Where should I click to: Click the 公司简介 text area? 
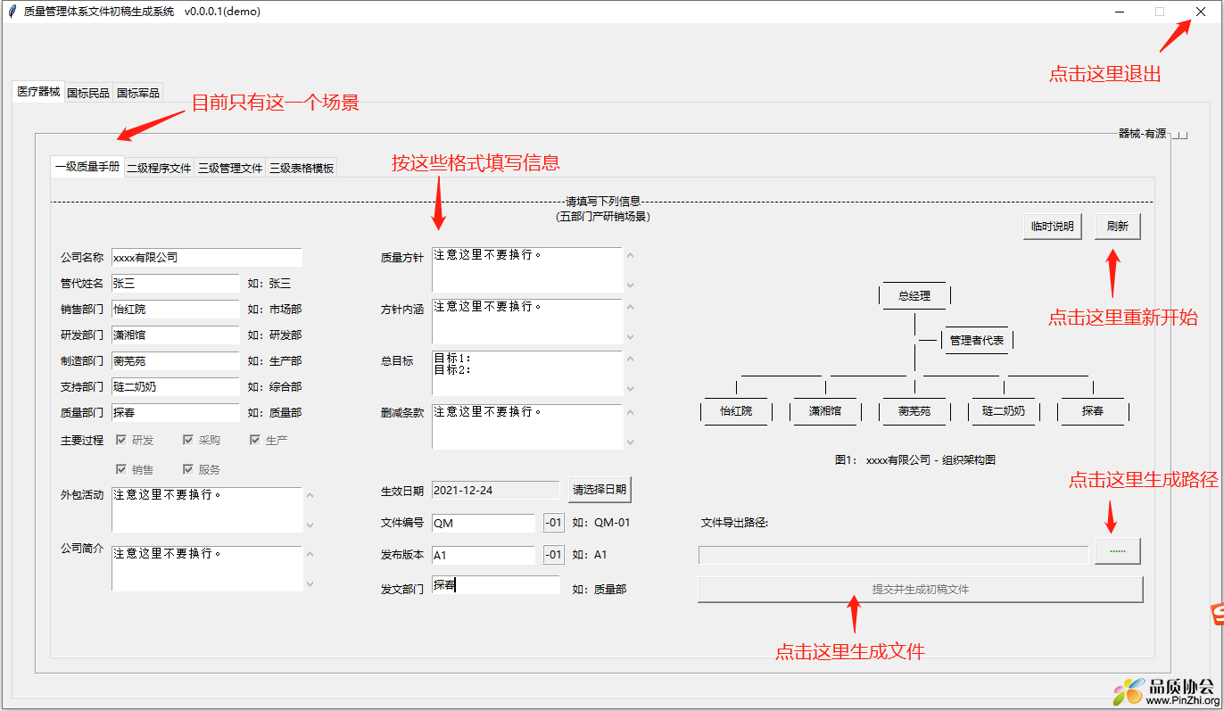(x=207, y=568)
